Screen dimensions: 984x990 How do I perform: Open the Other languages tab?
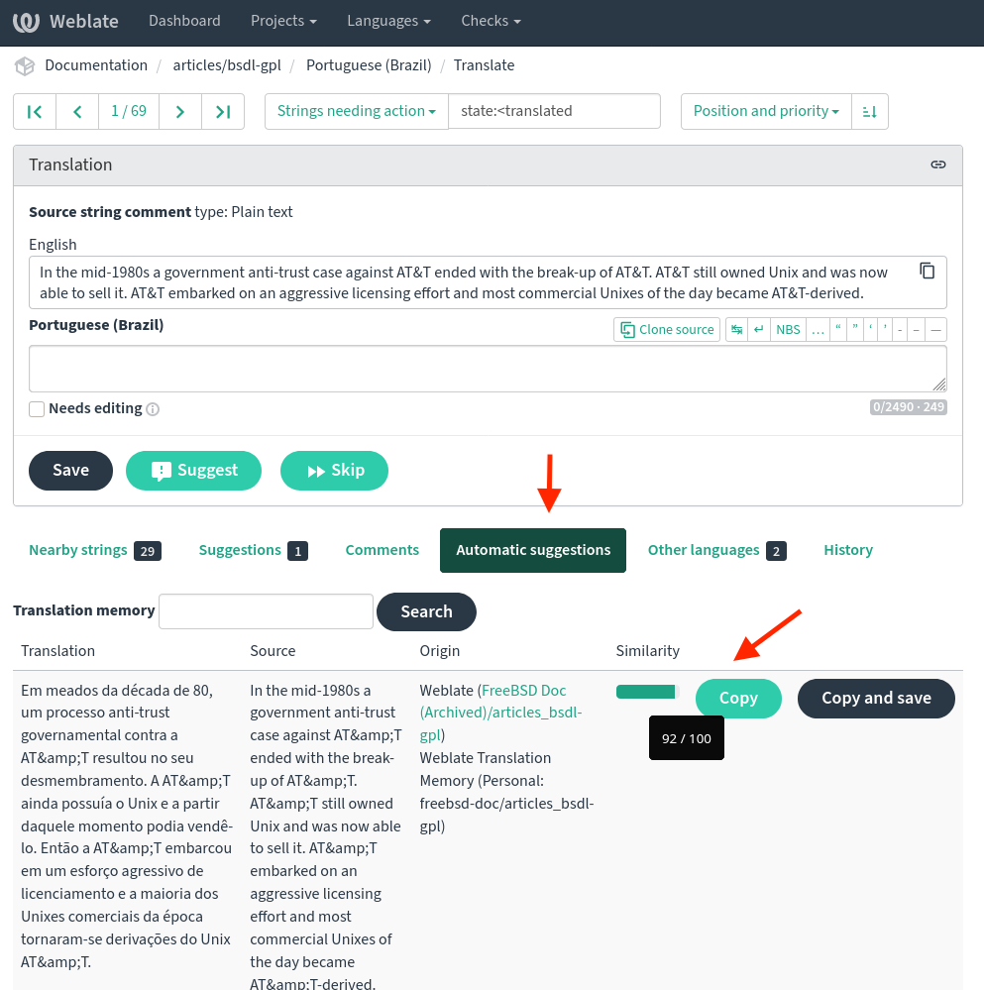pyautogui.click(x=715, y=550)
